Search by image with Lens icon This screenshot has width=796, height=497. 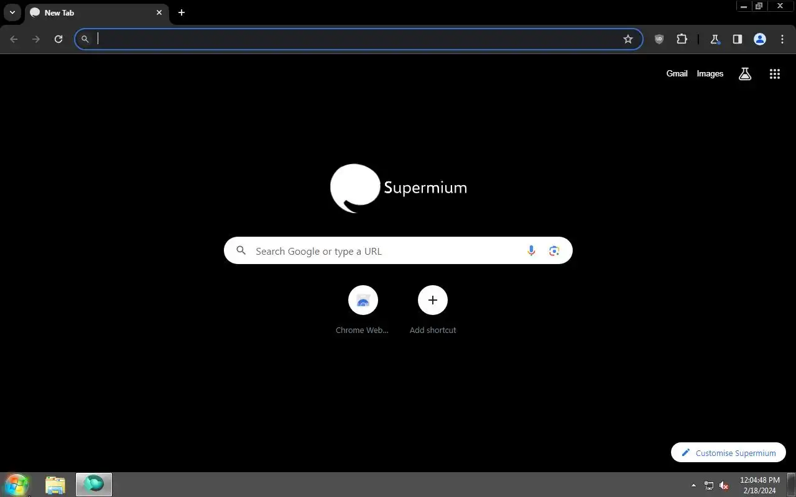(x=554, y=251)
